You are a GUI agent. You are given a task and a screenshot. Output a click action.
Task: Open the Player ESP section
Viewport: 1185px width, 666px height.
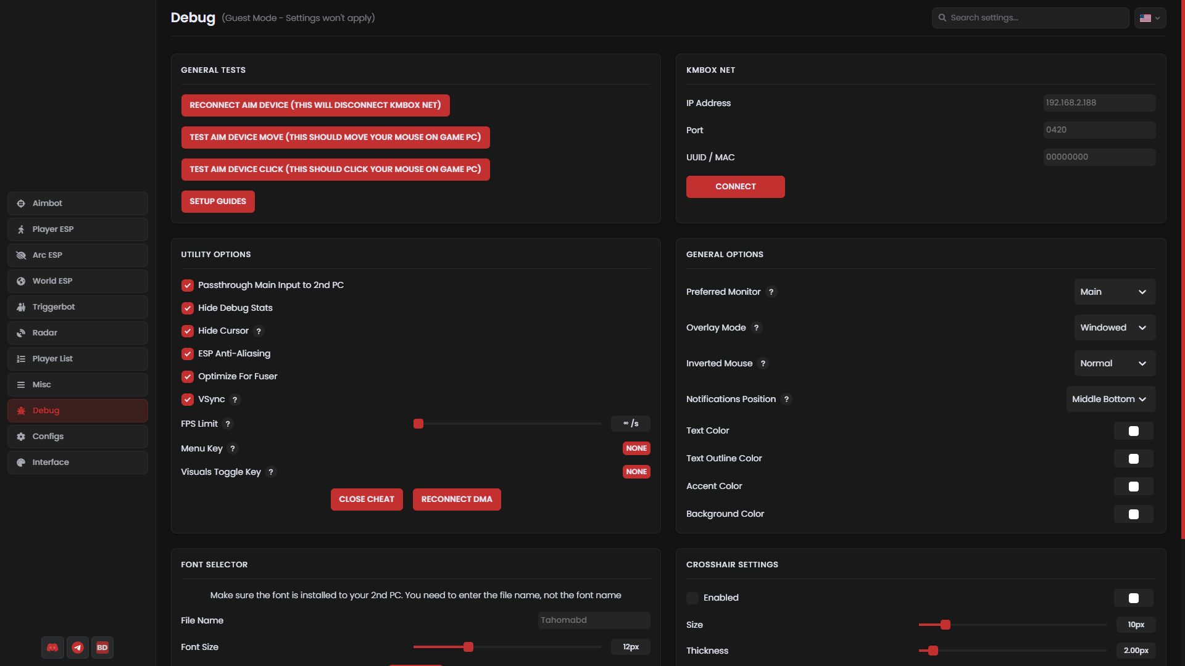[x=78, y=229]
